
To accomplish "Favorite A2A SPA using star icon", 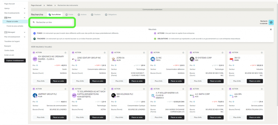I will tap(262, 89).
